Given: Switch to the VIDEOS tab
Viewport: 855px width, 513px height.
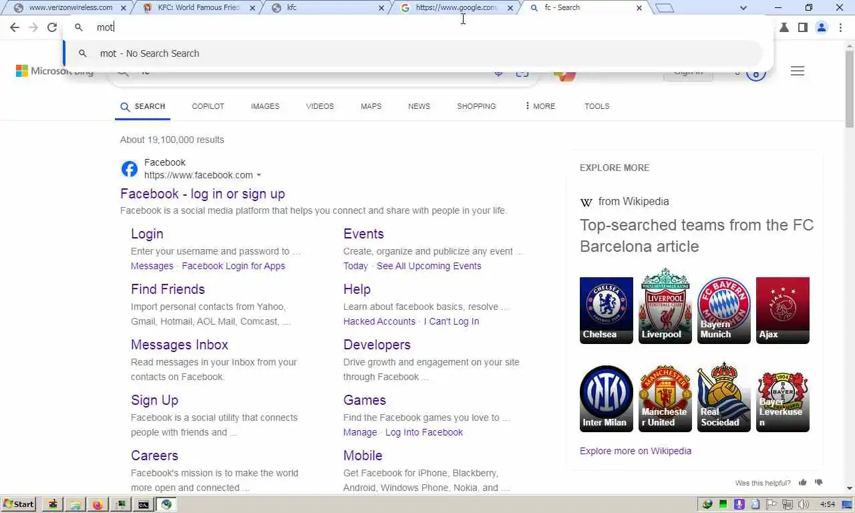Looking at the screenshot, I should click(x=320, y=106).
